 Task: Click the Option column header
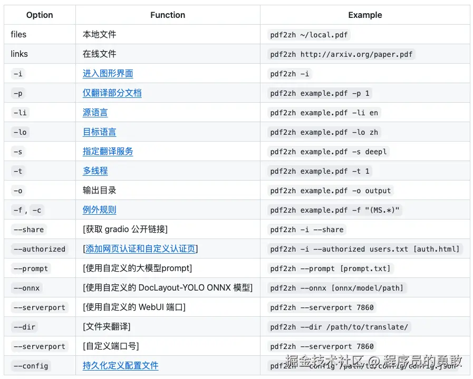39,15
